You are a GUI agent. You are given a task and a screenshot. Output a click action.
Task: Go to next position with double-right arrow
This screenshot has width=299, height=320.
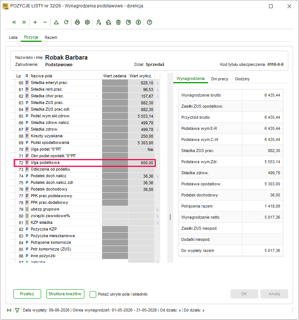(x=24, y=22)
